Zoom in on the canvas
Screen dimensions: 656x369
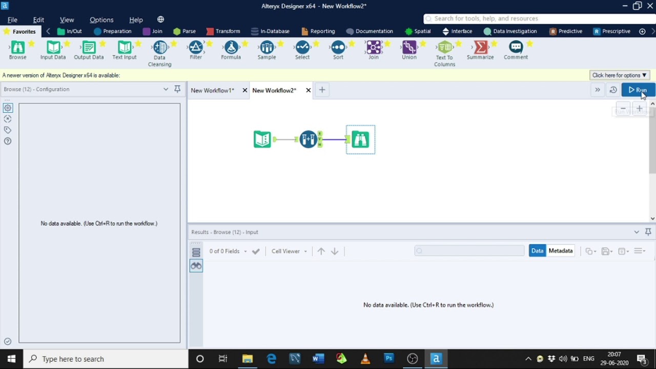(x=639, y=109)
